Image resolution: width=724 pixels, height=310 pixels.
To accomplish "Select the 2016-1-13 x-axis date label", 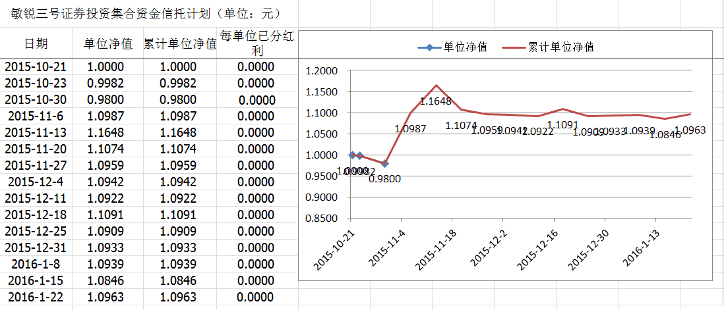I will tap(639, 247).
